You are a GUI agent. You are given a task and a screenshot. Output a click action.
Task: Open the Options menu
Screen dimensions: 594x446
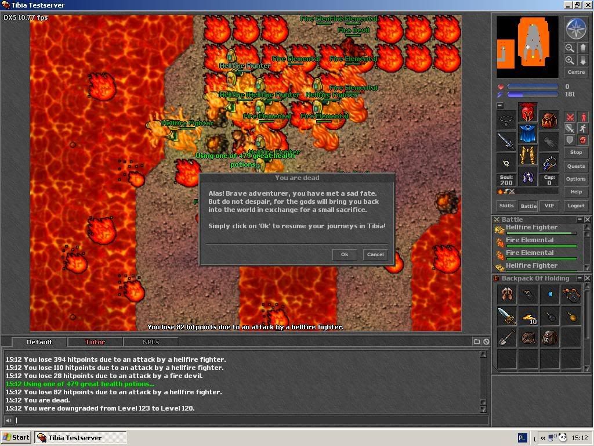[576, 179]
